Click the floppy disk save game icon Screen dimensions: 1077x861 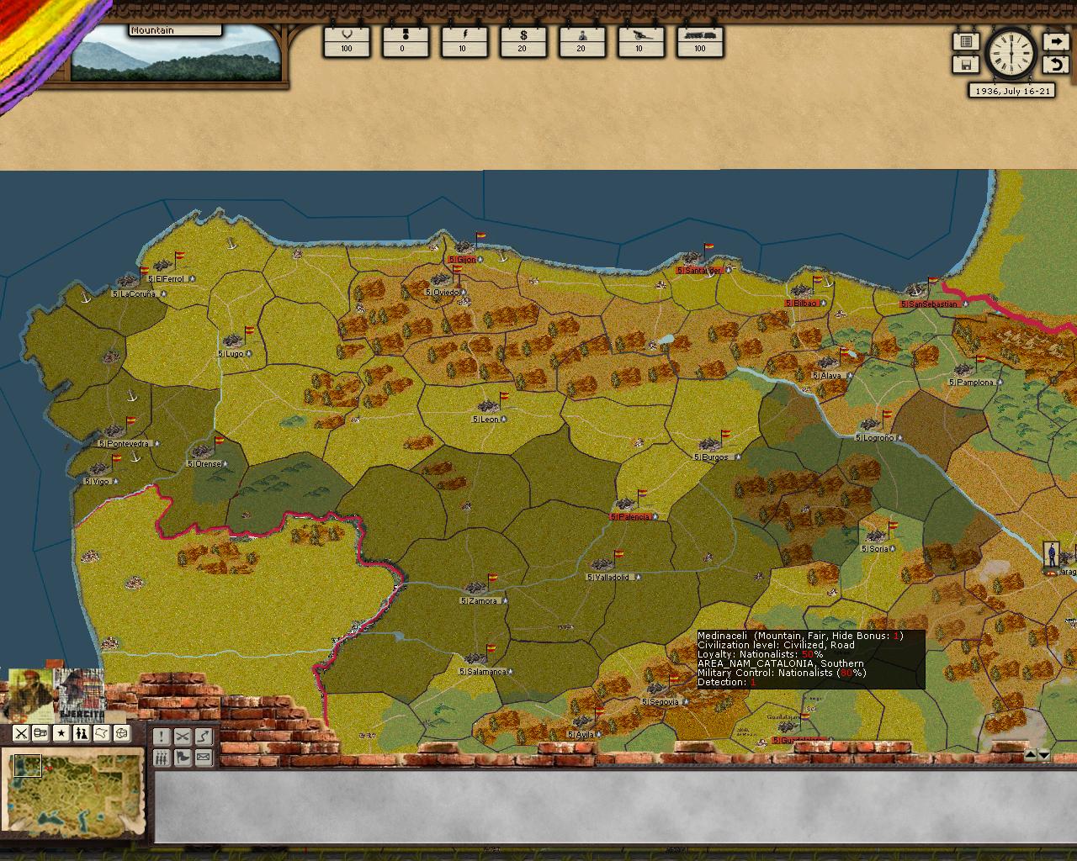[966, 64]
